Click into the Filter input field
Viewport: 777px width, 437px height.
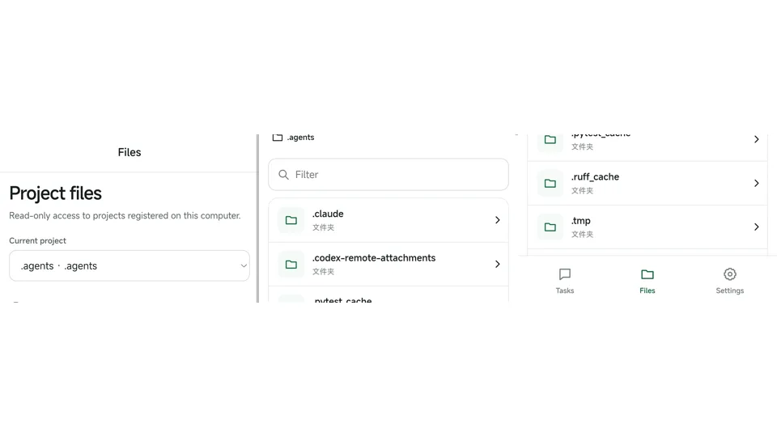(x=388, y=175)
